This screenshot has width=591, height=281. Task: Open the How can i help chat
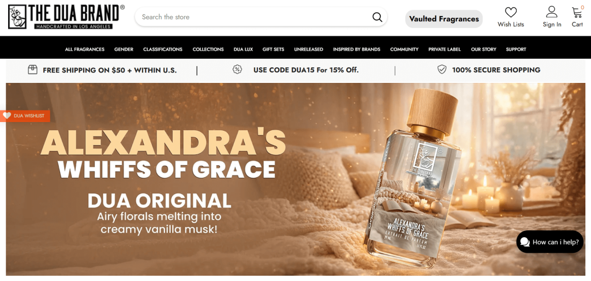(550, 242)
